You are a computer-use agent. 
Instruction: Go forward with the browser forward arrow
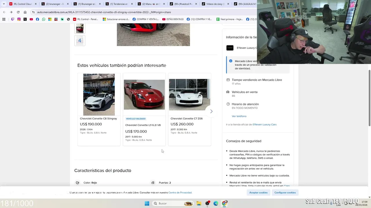11,12
